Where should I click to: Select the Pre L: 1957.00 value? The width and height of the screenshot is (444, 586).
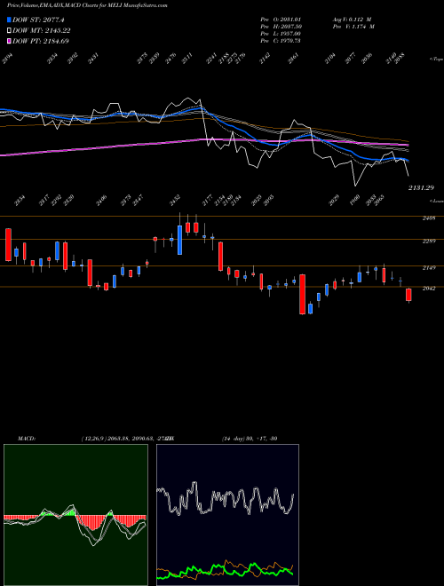(281, 34)
